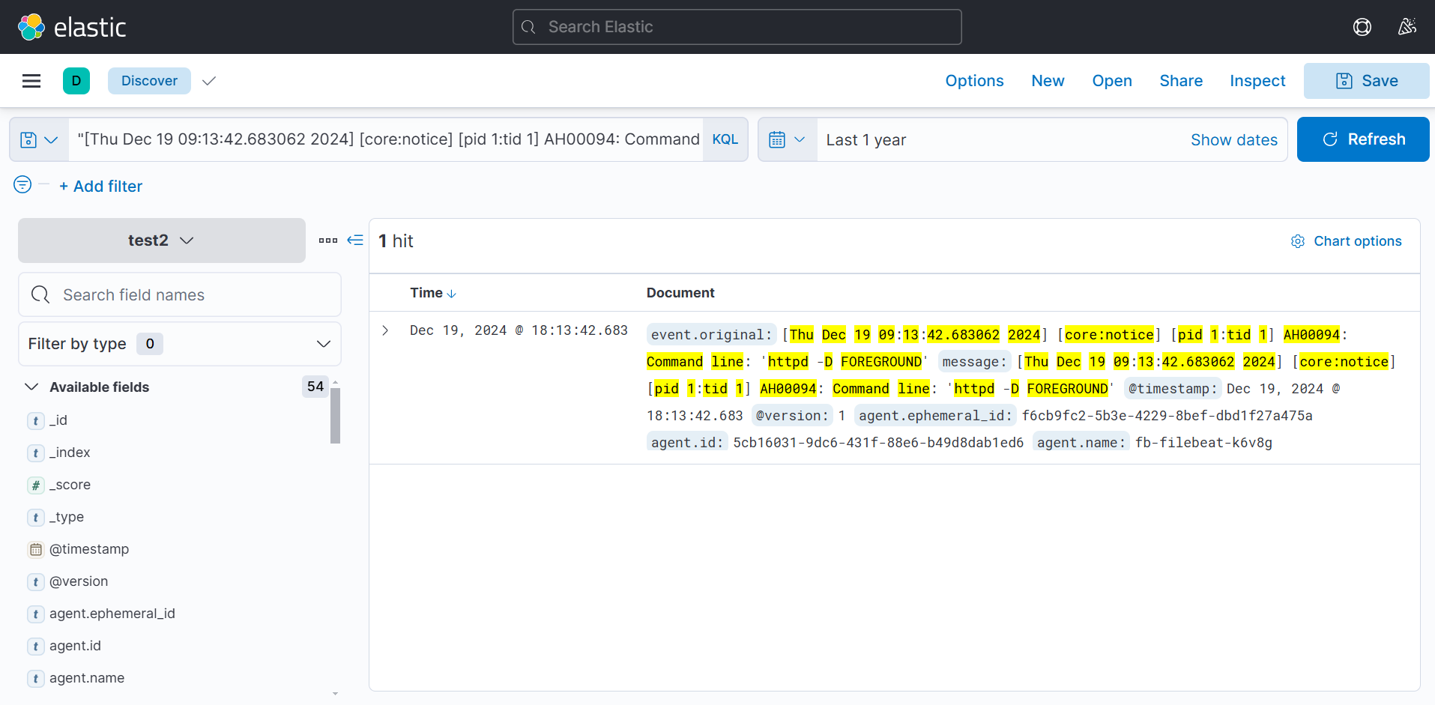Open the test2 index pattern dropdown

tap(162, 240)
